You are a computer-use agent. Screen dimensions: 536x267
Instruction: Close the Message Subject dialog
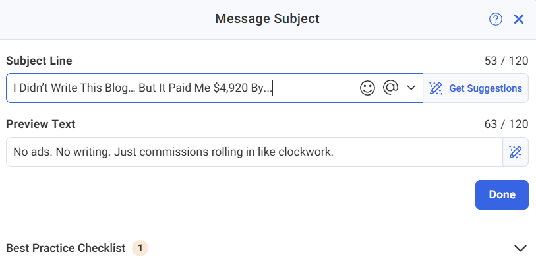pos(519,19)
